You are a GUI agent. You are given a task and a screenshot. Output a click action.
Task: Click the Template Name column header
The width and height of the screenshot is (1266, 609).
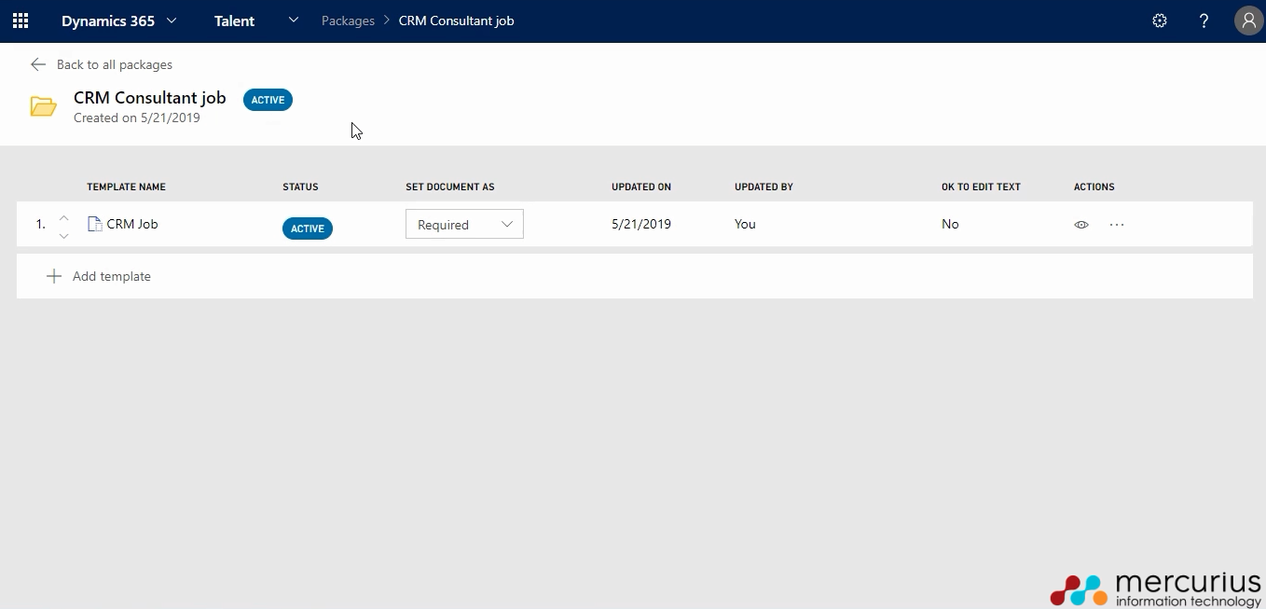click(126, 187)
